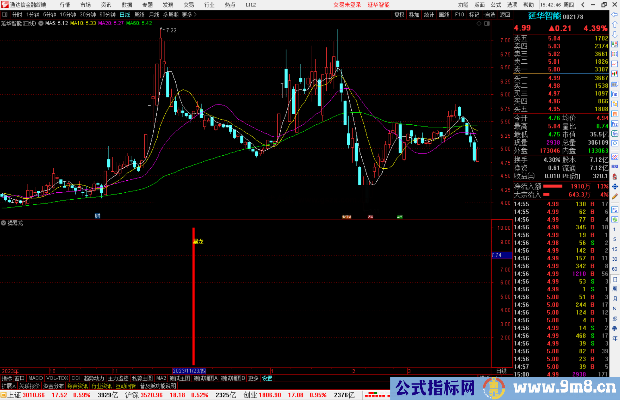Viewport: 620px width, 400px height.
Task: Collapse the 摧暴龙 indicator panel arrow
Action: click(3, 223)
